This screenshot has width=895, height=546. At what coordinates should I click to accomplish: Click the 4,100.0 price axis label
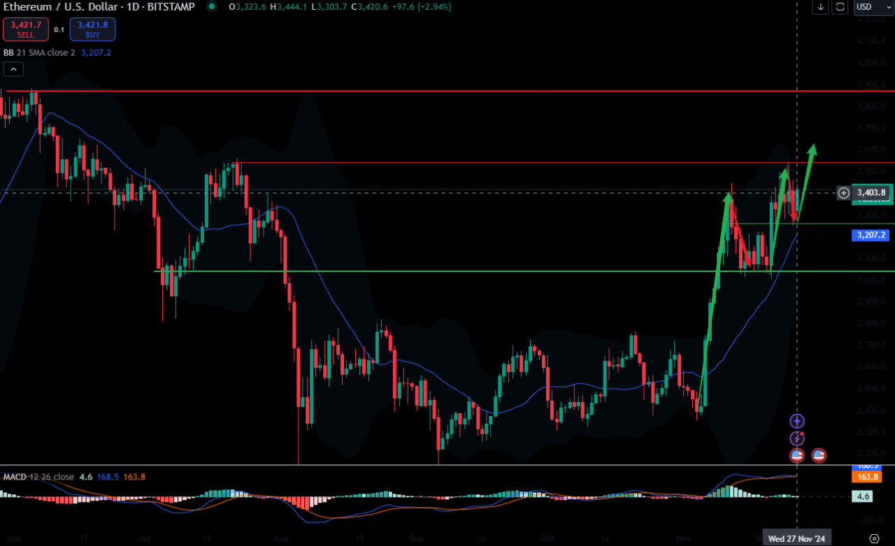click(x=872, y=41)
